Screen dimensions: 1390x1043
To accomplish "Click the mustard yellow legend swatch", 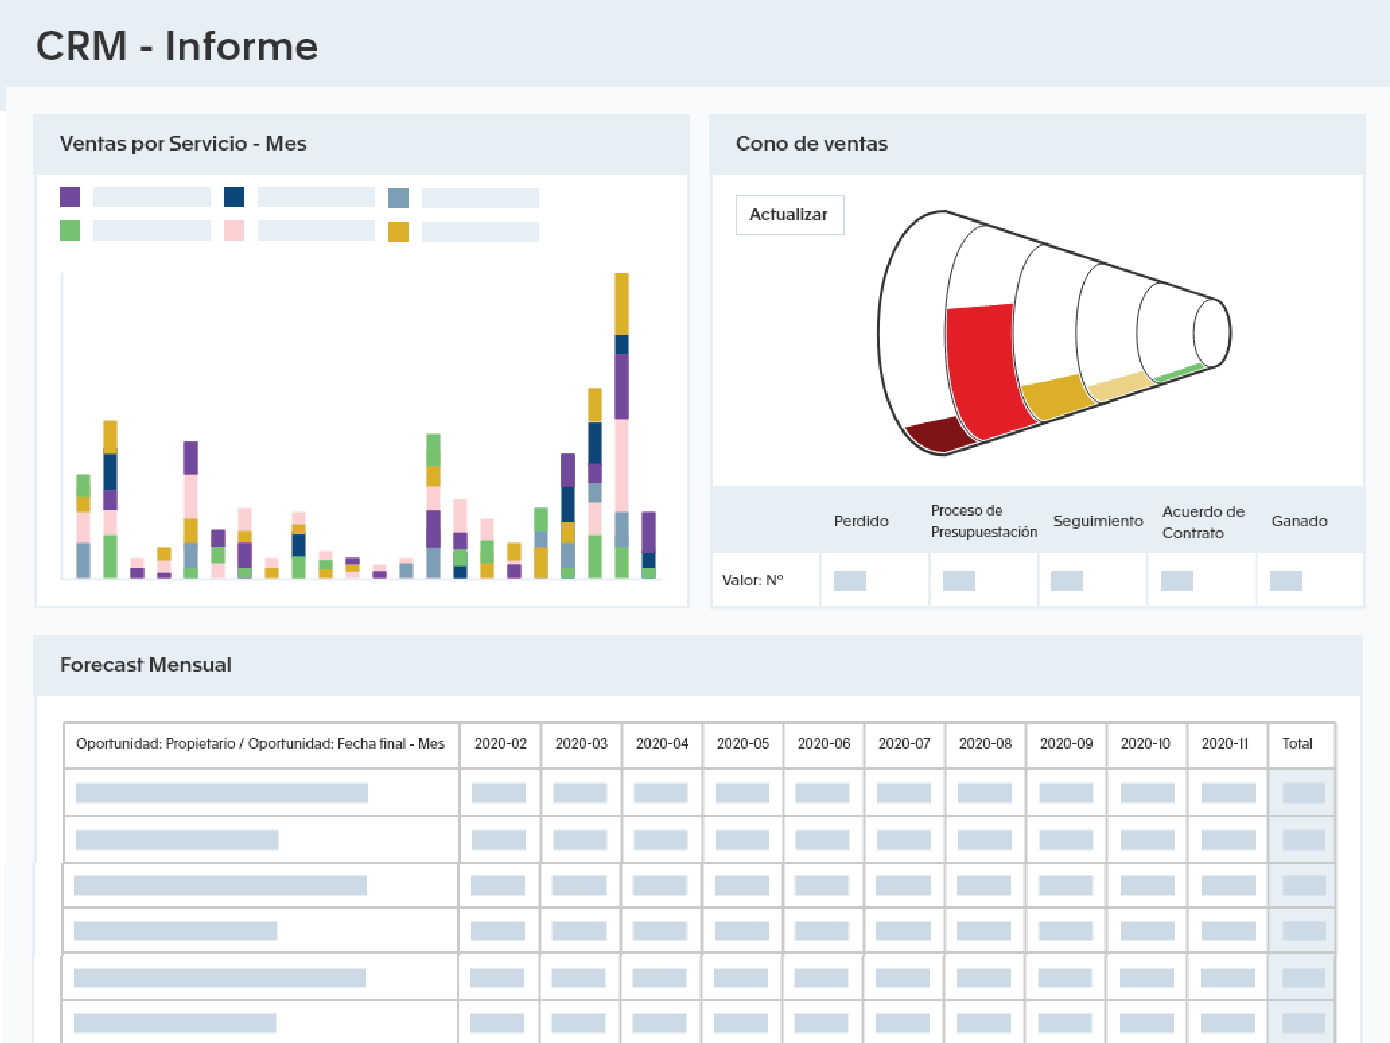I will (398, 232).
